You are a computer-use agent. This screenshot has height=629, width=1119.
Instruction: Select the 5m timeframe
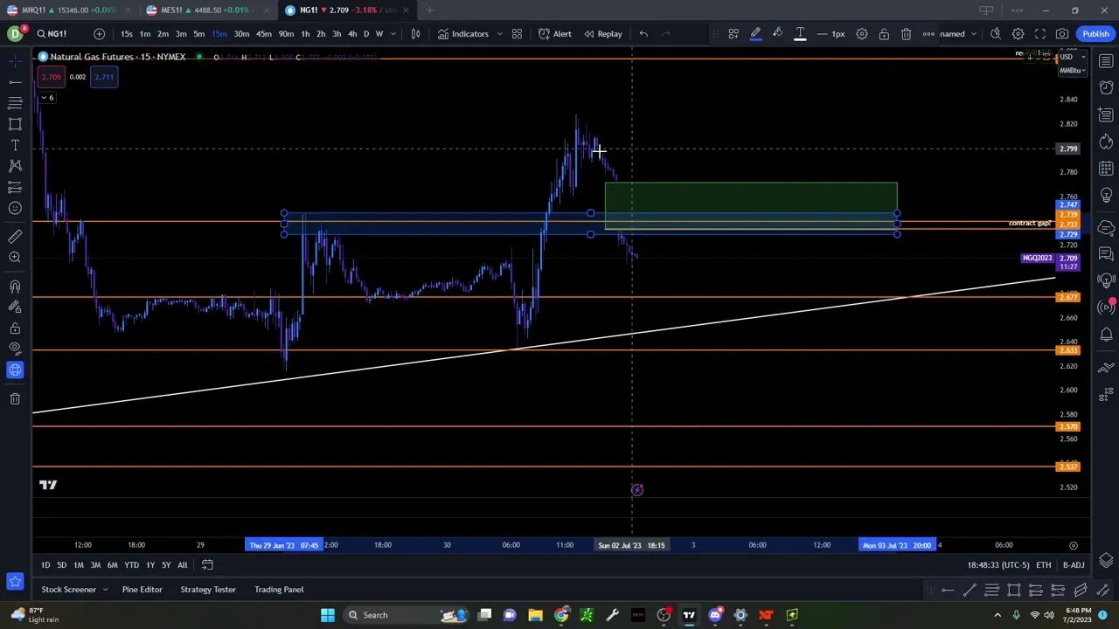click(x=198, y=34)
